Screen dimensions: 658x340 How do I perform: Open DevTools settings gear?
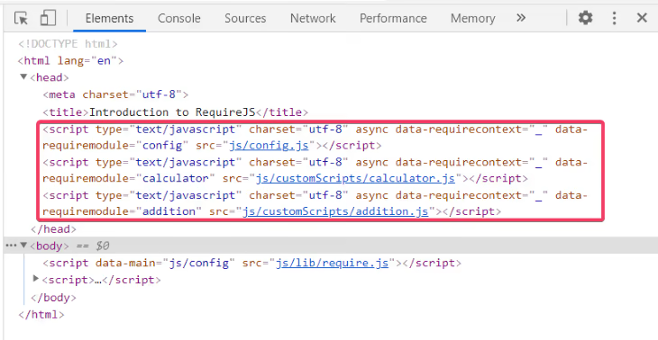pos(585,18)
